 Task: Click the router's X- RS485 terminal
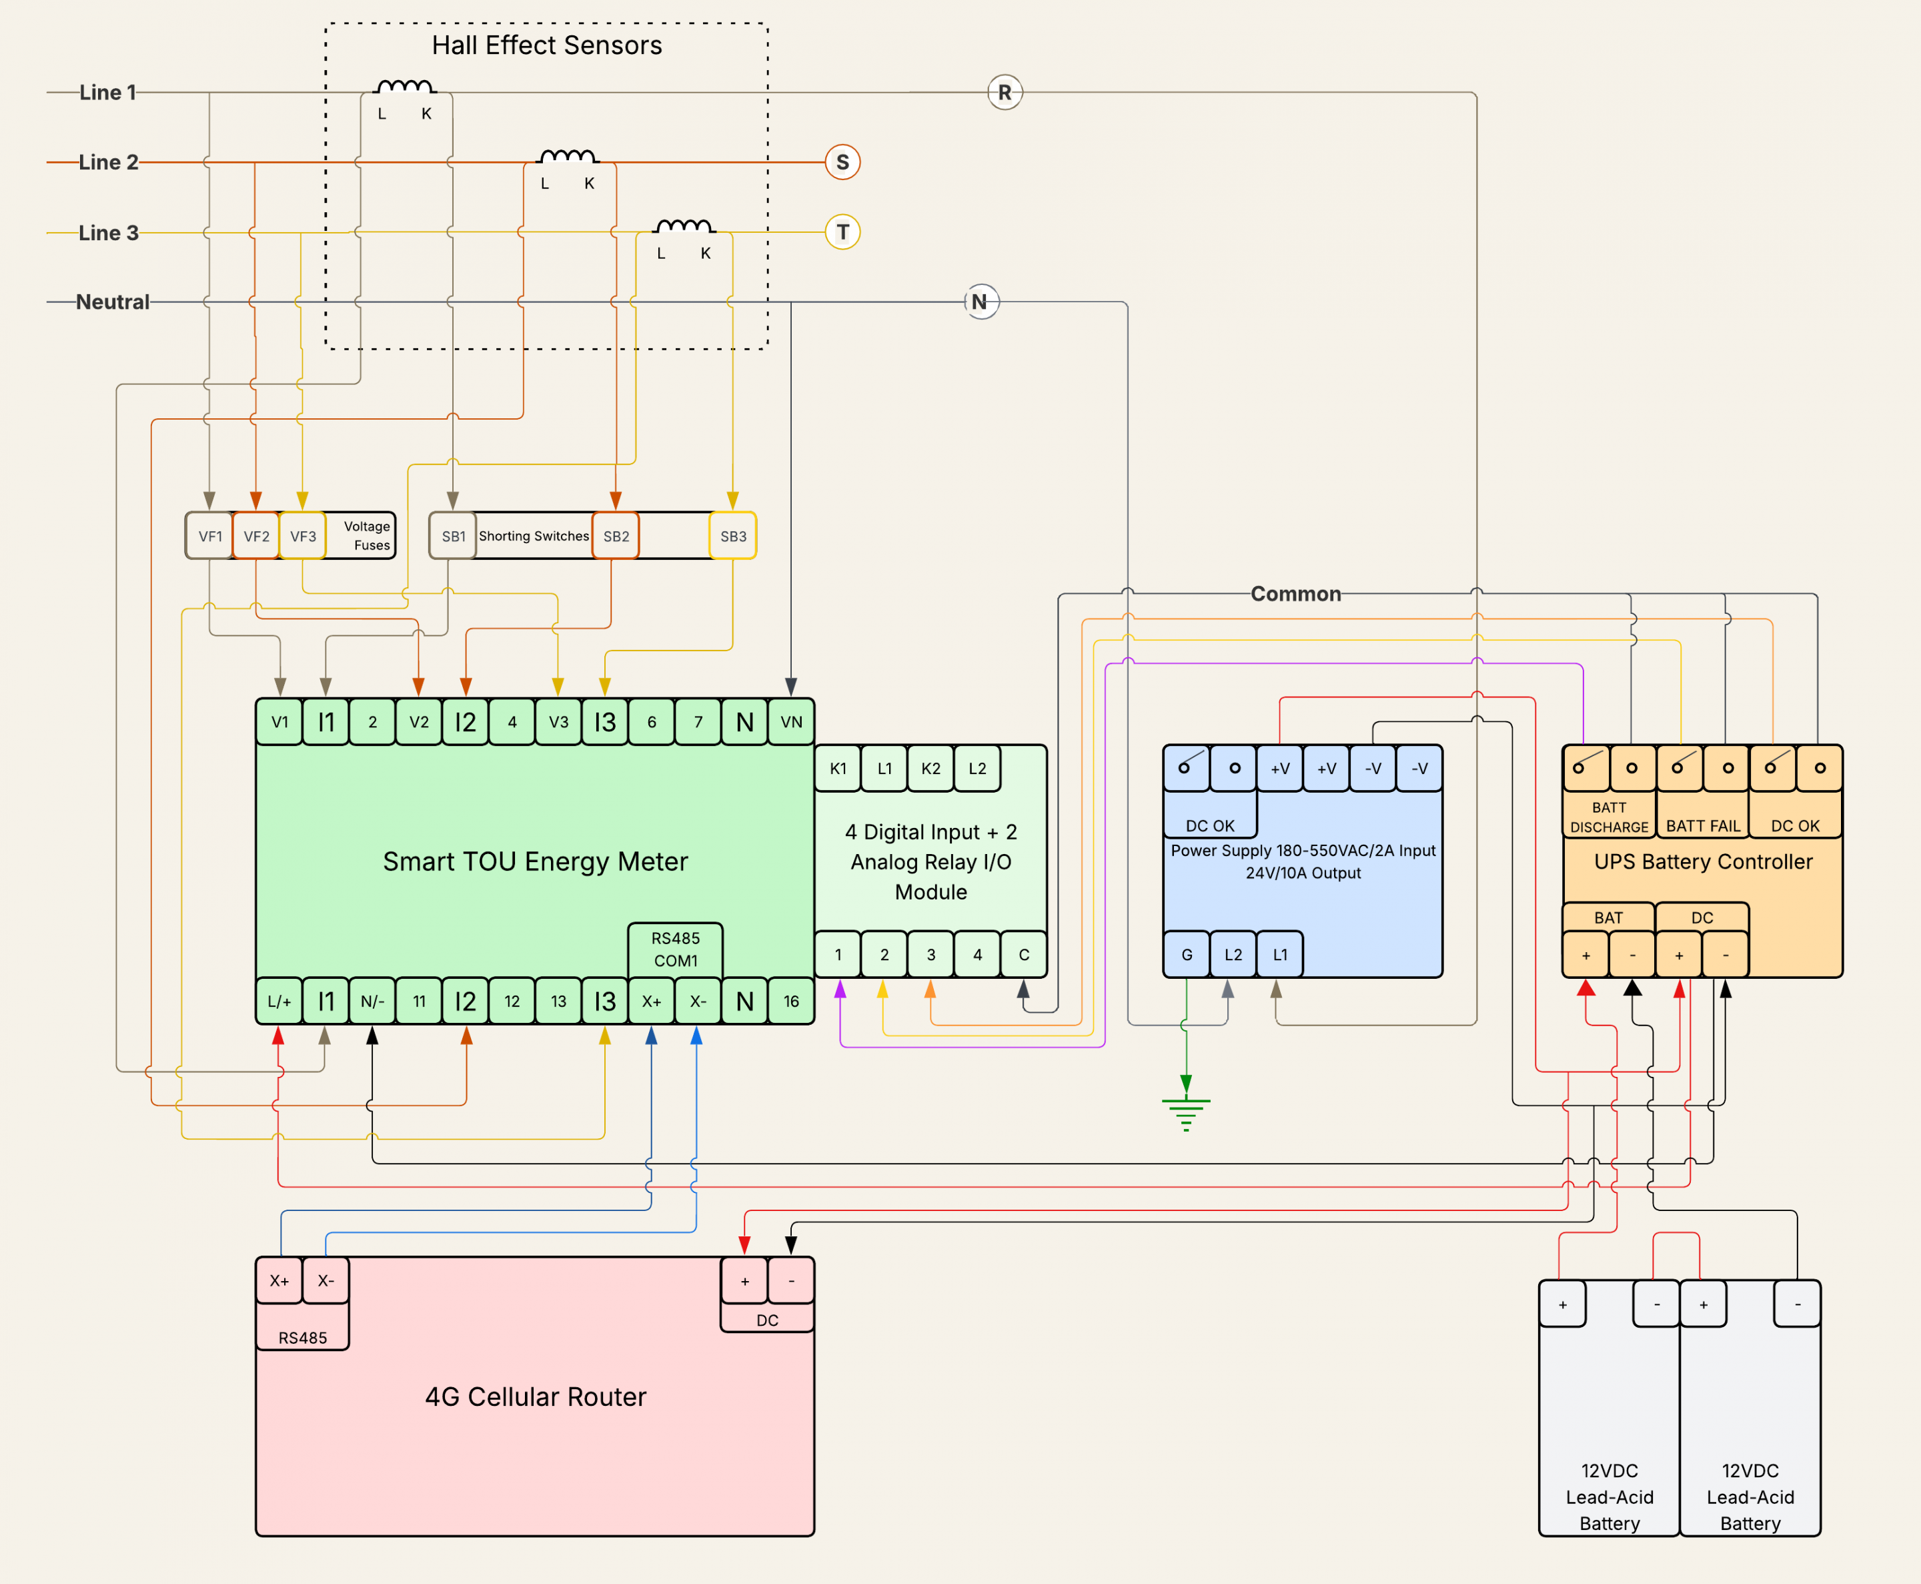(x=326, y=1280)
